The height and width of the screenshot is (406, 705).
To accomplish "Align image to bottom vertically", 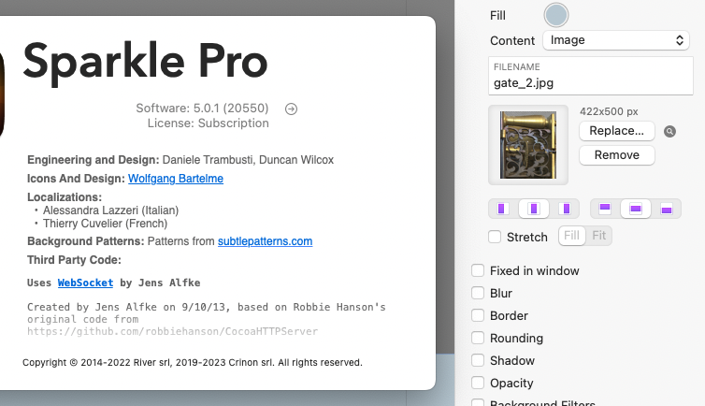I will 667,209.
